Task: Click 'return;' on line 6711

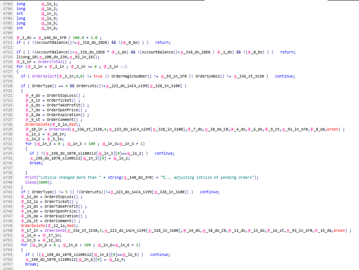Action: [x=163, y=43]
